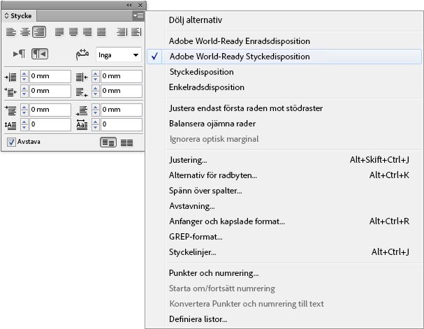Increase space after using stepper
This screenshot has width=424, height=329.
[x=96, y=107]
